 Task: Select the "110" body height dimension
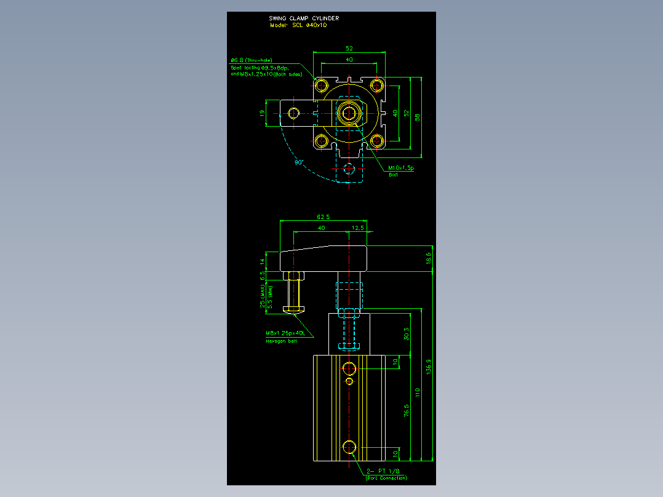pos(418,392)
